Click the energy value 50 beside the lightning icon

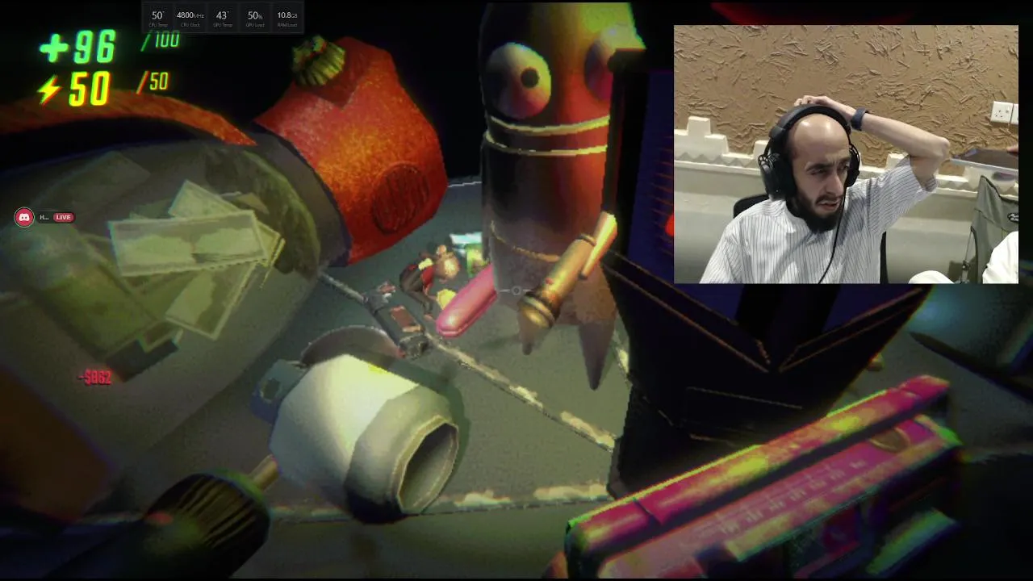89,90
